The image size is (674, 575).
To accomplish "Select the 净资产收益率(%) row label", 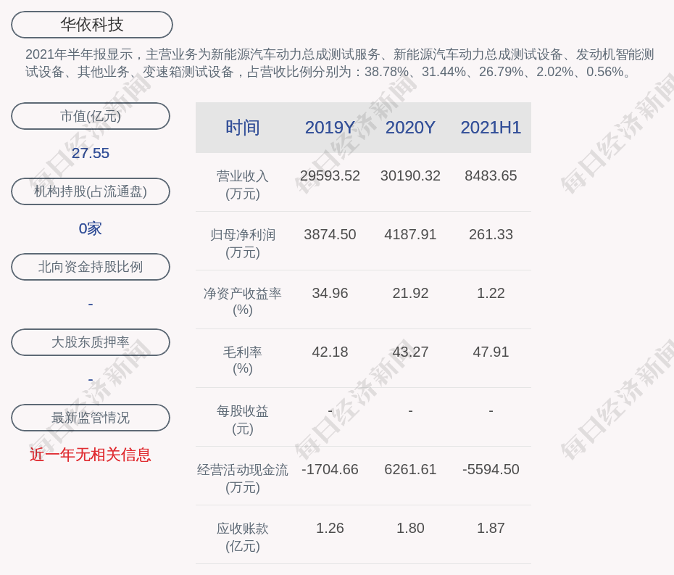I will (x=243, y=302).
